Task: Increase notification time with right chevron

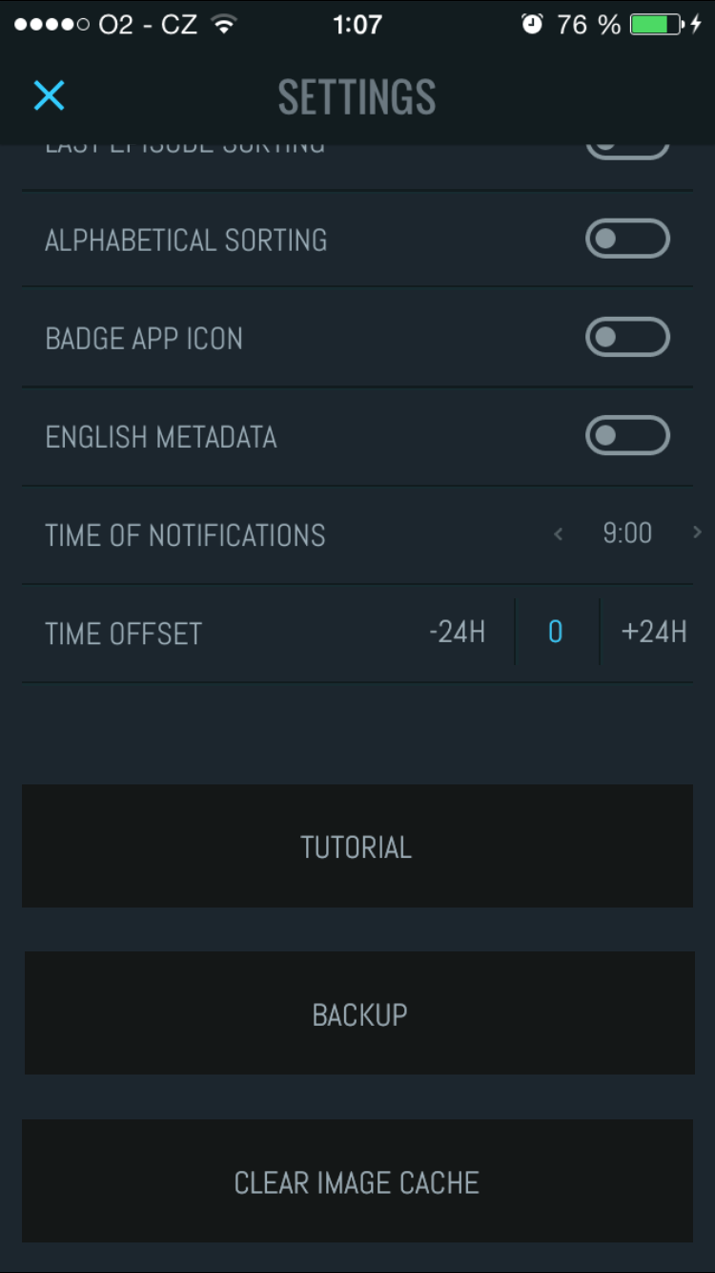Action: 697,533
